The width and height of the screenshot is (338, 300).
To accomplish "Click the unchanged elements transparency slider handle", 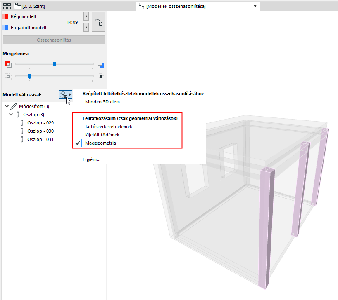I will [x=29, y=76].
